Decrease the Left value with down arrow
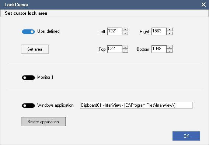Viewport: 209px width, 145px height. tap(125, 33)
